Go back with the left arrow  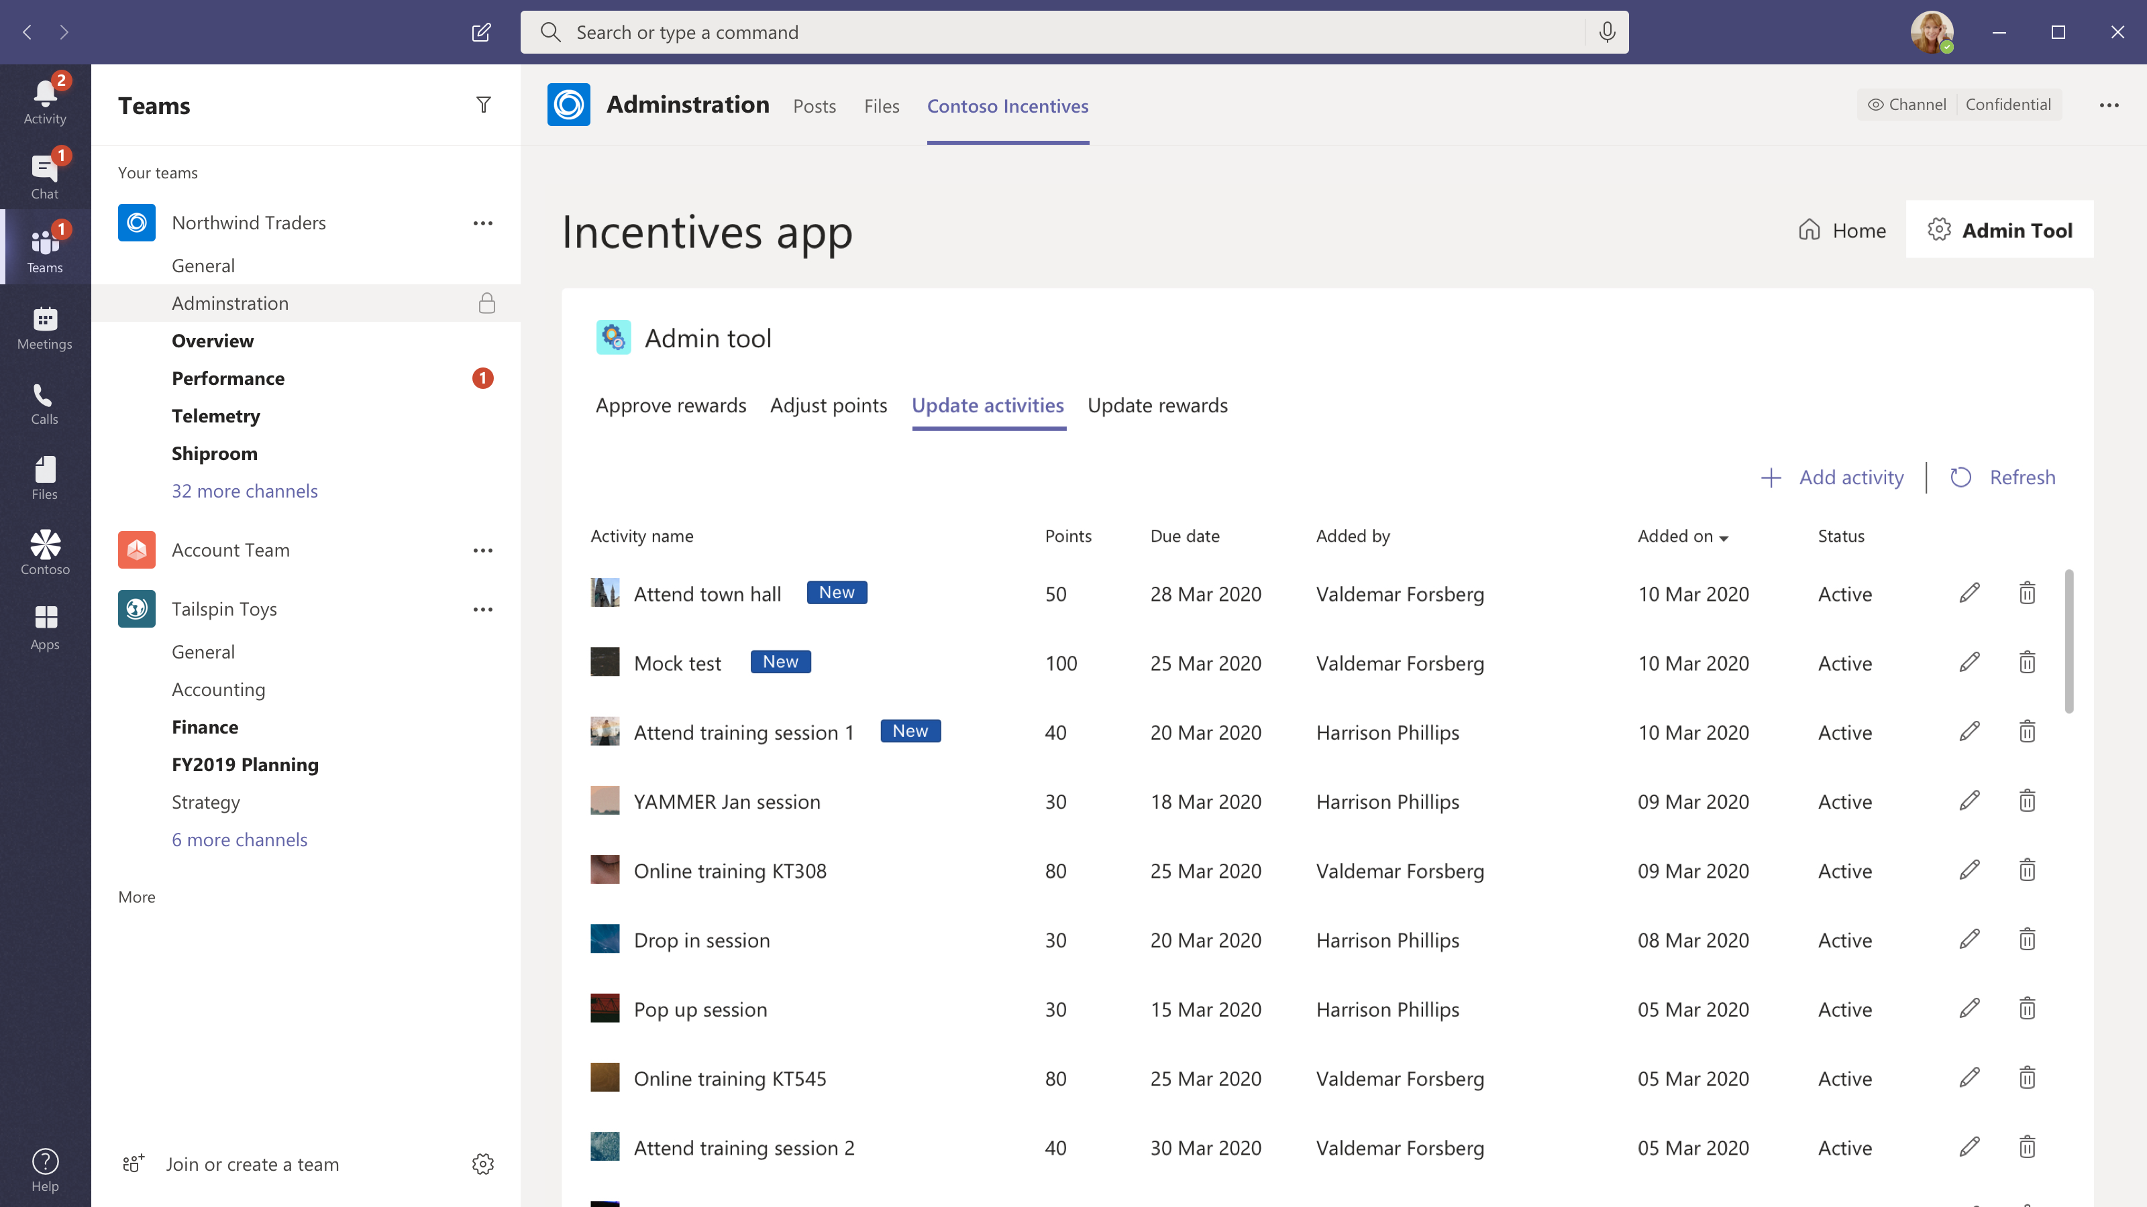(28, 32)
